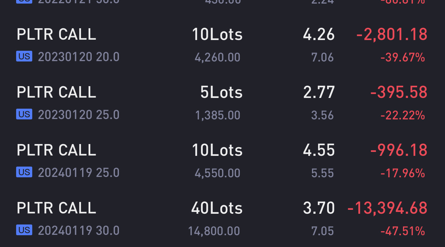Tap the -13,394.68 loss figure
Image resolution: width=445 pixels, height=247 pixels.
(387, 208)
